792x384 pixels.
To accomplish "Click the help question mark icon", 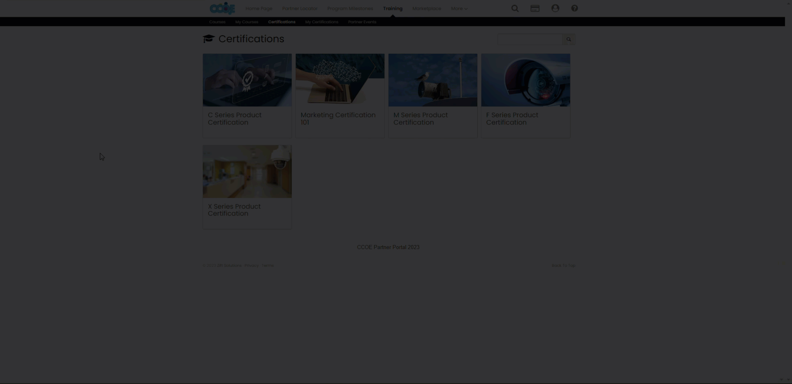I will 574,8.
